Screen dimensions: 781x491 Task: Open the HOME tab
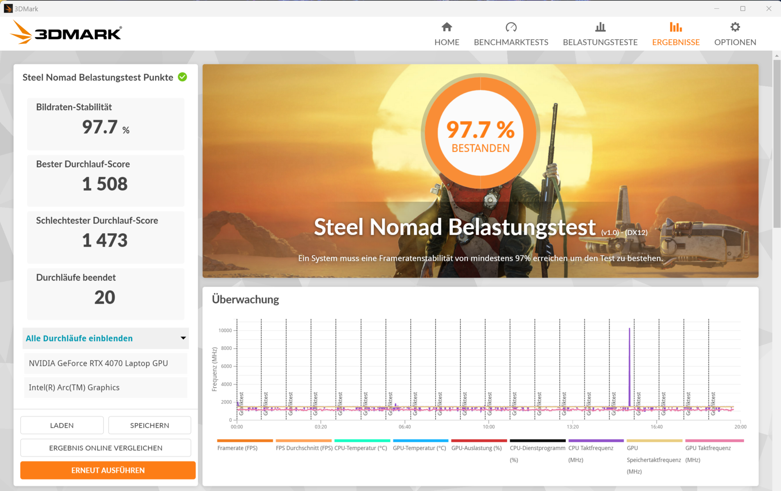(x=447, y=42)
